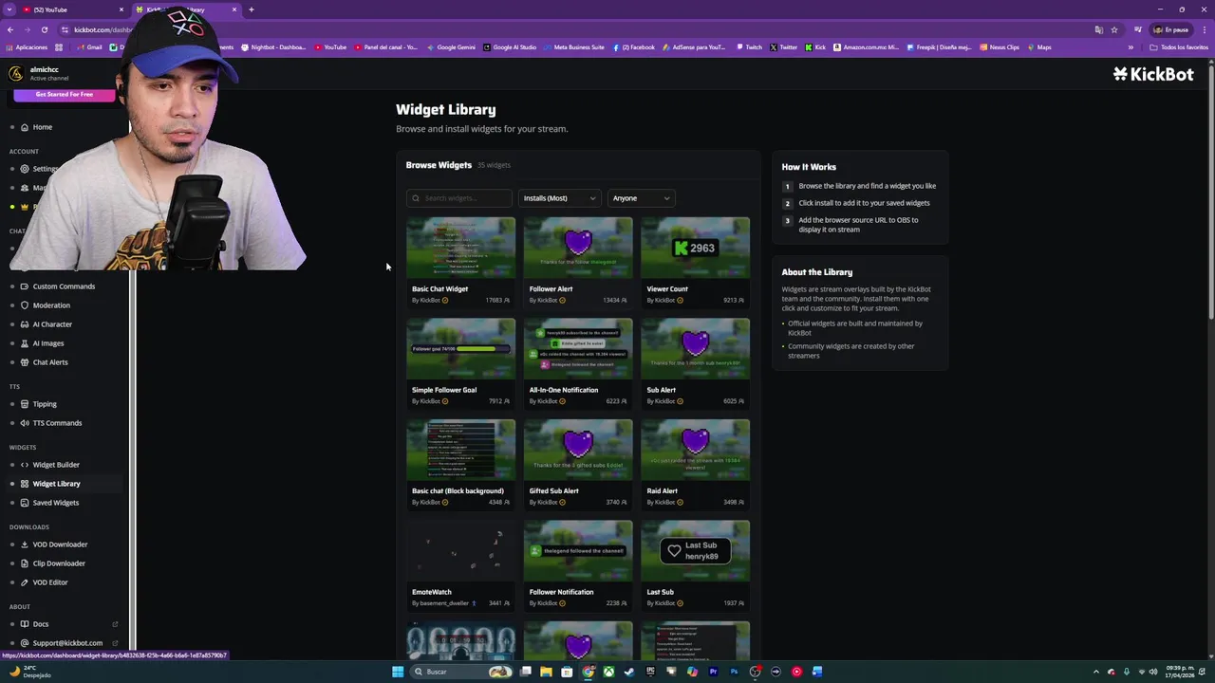Open Xbox app from the taskbar
Screen dimensions: 1215x683
(x=608, y=672)
